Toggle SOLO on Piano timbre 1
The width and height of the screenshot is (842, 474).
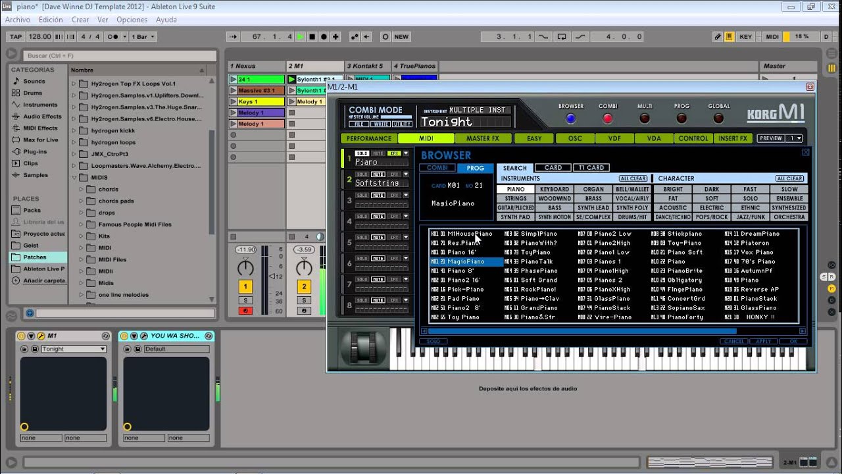tap(362, 153)
